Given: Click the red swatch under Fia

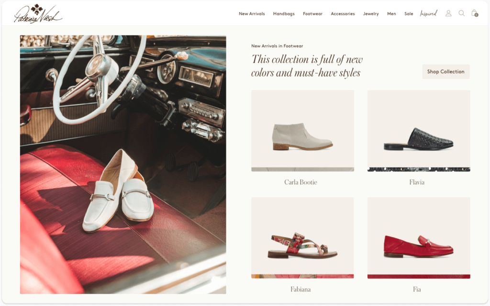Looking at the screenshot, I should 419,277.
